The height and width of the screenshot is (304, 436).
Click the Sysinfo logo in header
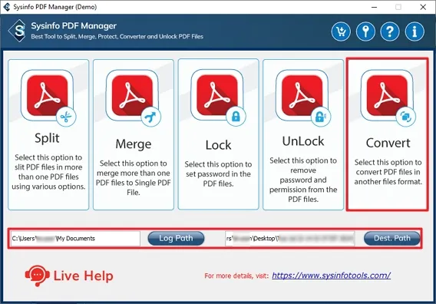18,31
